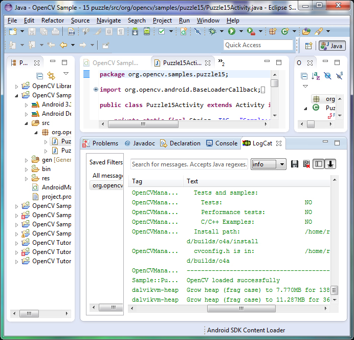Click the Text column header

[257, 181]
